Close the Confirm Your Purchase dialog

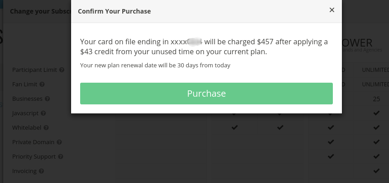coord(332,10)
